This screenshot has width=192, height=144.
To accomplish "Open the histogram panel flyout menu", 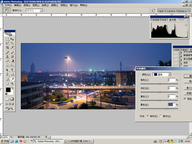I will point(187,20).
